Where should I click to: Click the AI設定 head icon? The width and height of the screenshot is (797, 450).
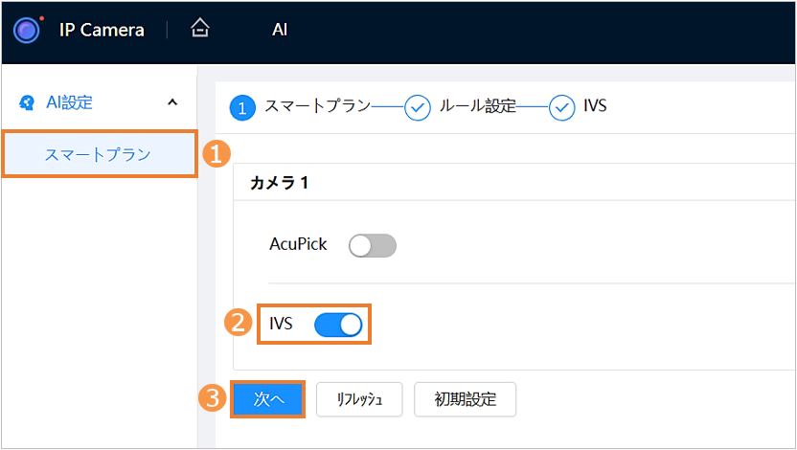coord(27,102)
